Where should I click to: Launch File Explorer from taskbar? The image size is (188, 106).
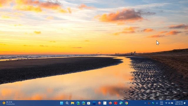click(73, 103)
